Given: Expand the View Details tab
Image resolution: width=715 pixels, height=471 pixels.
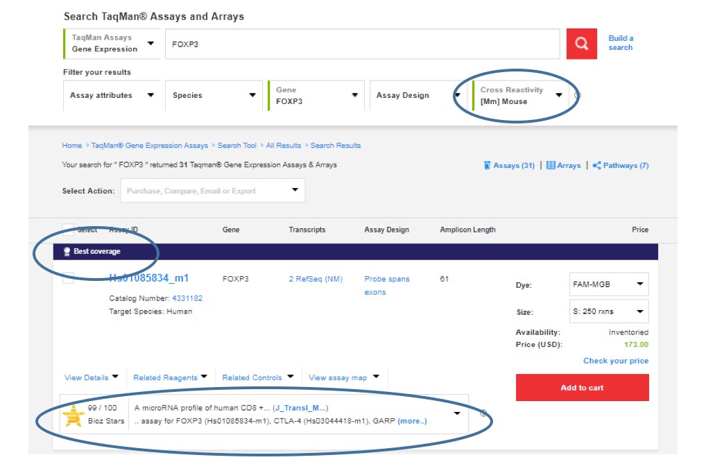Looking at the screenshot, I should pos(91,378).
